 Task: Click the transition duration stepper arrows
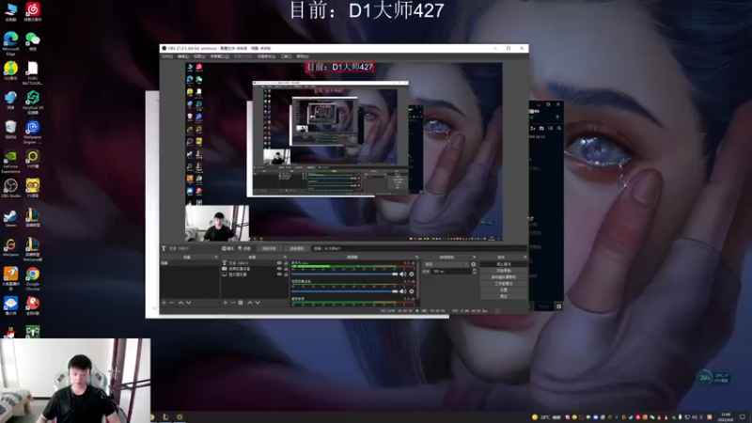(x=475, y=272)
